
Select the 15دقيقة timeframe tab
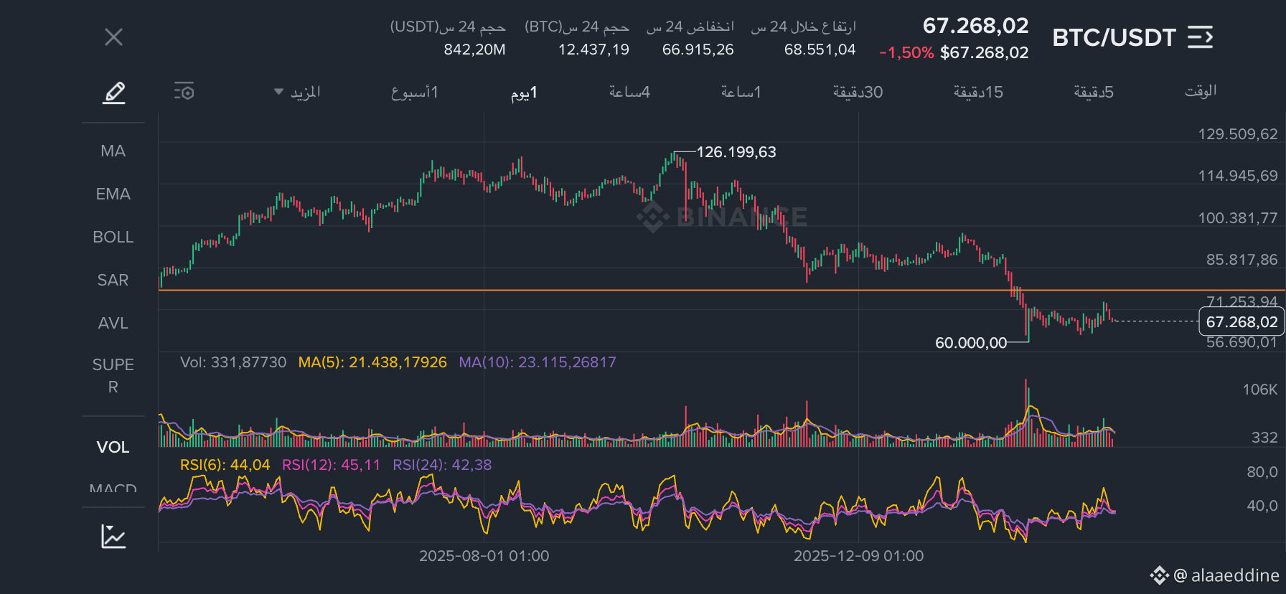tap(978, 92)
